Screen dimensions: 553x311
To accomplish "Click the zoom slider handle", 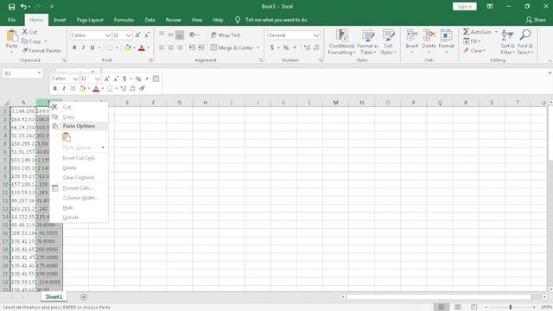I will 511,308.
